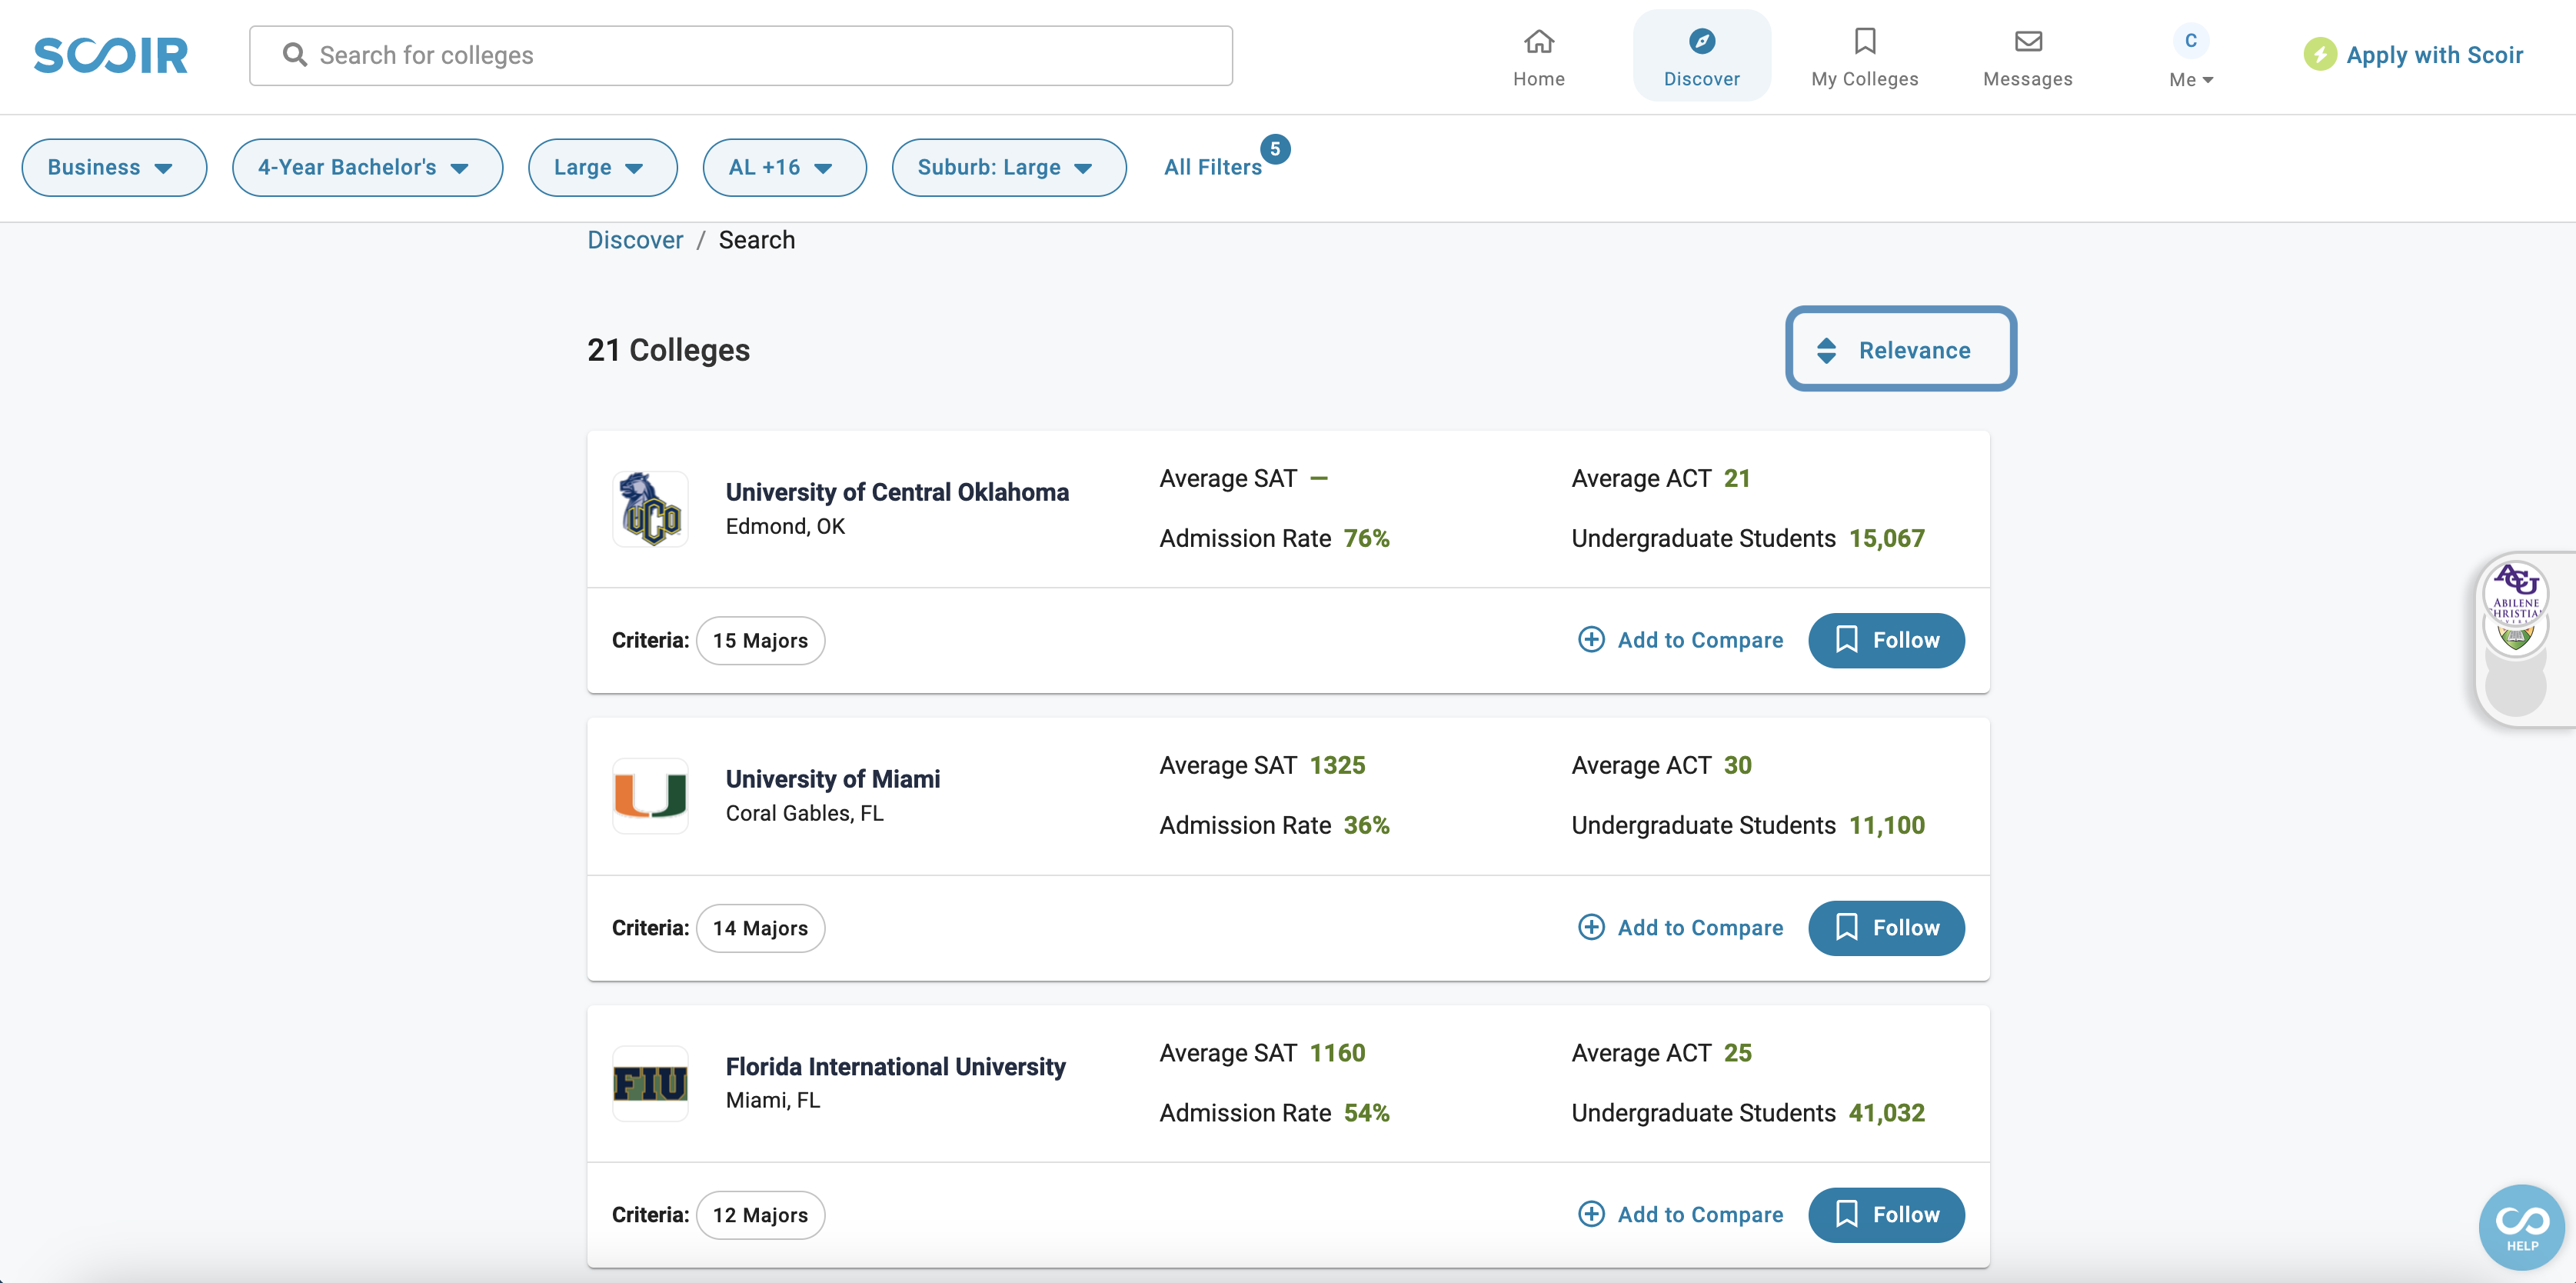Expand the 4-Year Bachelor's filter
The width and height of the screenshot is (2576, 1283).
367,167
